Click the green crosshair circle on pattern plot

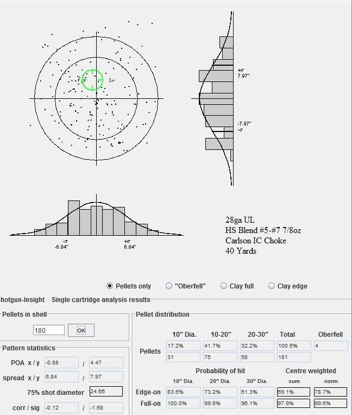tap(92, 79)
